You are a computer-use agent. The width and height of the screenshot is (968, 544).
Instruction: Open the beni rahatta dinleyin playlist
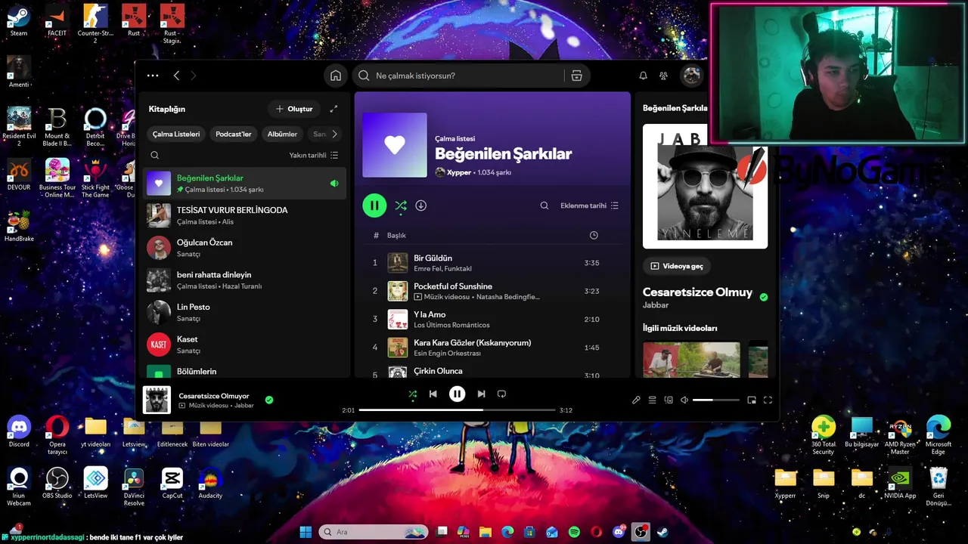(x=245, y=280)
